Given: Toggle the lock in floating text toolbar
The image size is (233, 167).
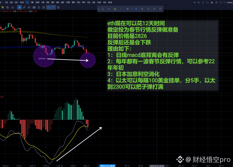Looking at the screenshot, I should coord(148,9).
